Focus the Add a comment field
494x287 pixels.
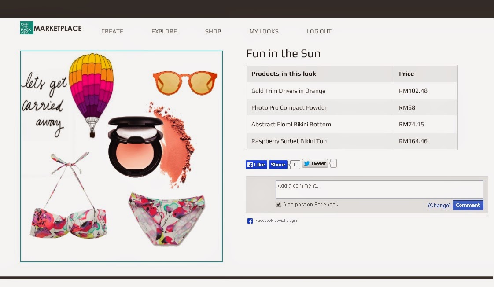[380, 189]
